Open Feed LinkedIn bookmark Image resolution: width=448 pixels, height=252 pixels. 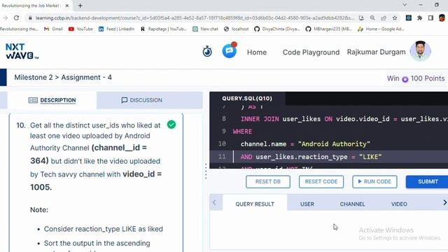click(116, 29)
